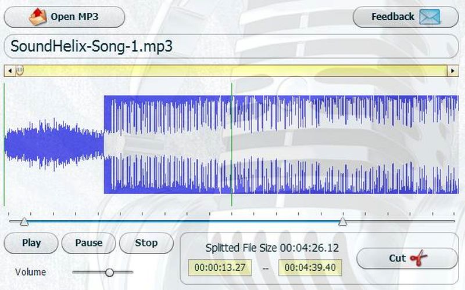
Task: Cut the selection with scissors button
Action: tap(407, 258)
